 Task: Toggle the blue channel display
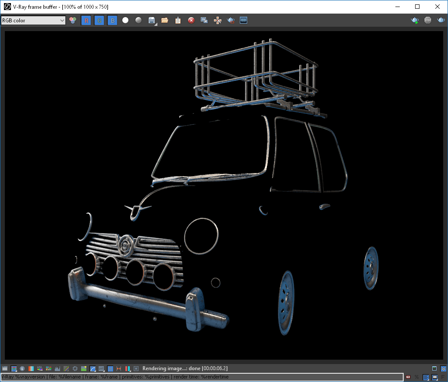click(112, 20)
